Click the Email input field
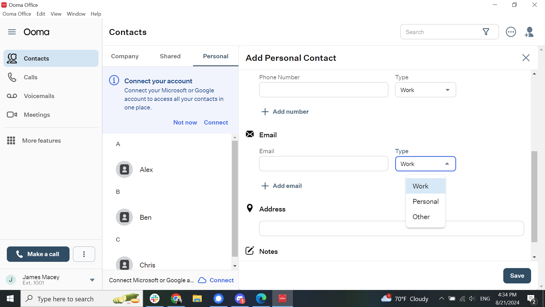 (323, 163)
